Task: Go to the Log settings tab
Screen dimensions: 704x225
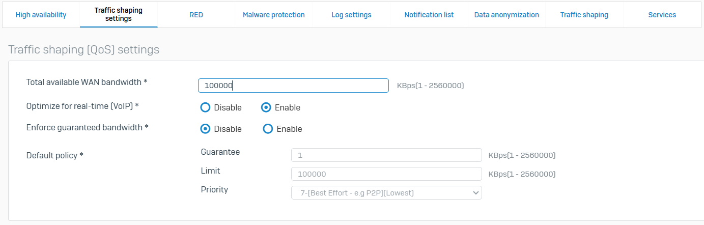Action: [351, 15]
